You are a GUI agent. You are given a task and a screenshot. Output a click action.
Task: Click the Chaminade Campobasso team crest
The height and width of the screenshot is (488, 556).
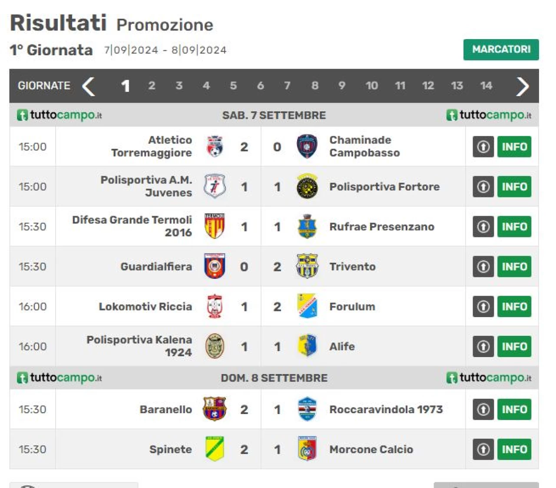coord(307,147)
